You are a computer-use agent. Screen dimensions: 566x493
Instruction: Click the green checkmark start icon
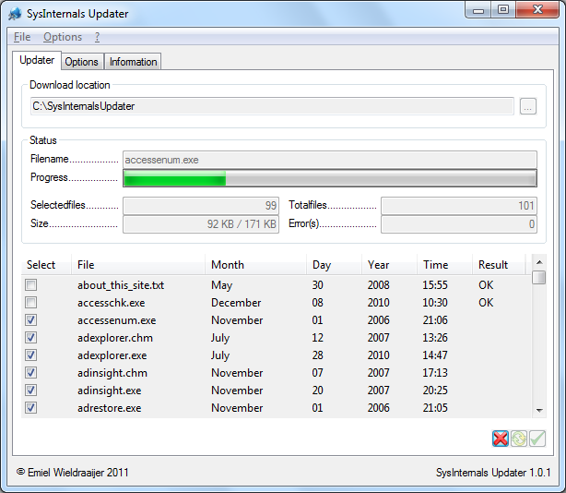point(537,439)
